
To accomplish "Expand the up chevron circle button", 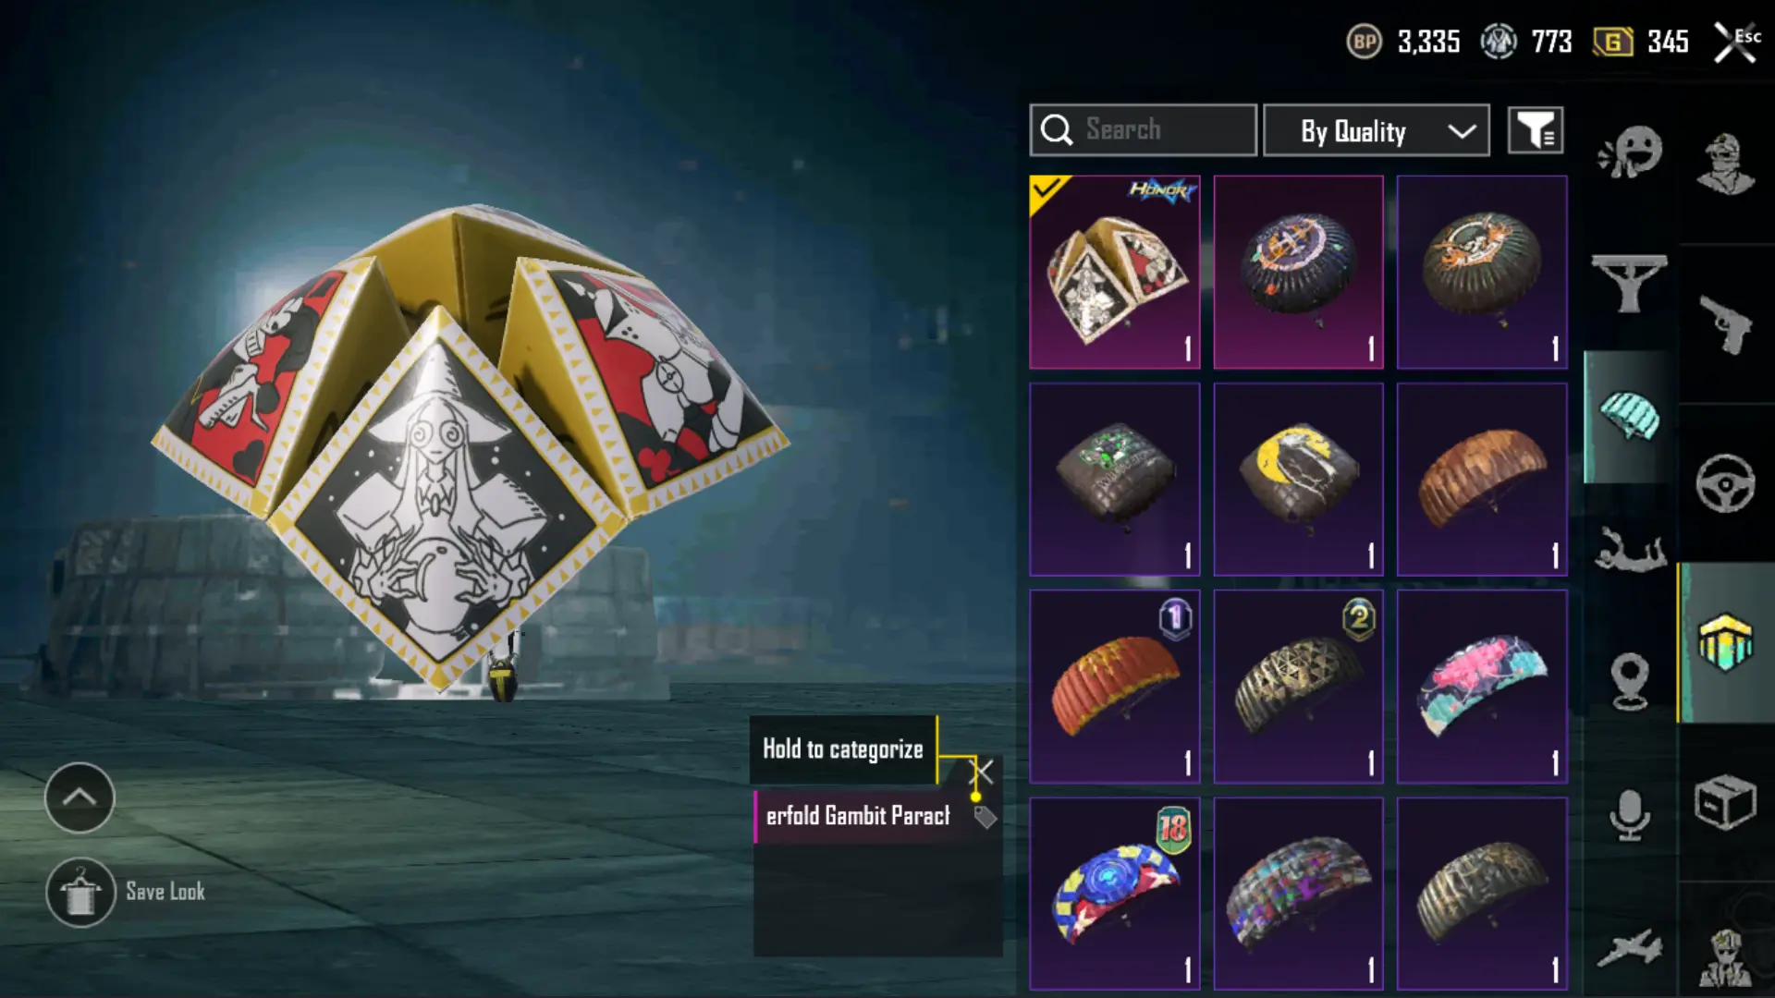I will (80, 797).
